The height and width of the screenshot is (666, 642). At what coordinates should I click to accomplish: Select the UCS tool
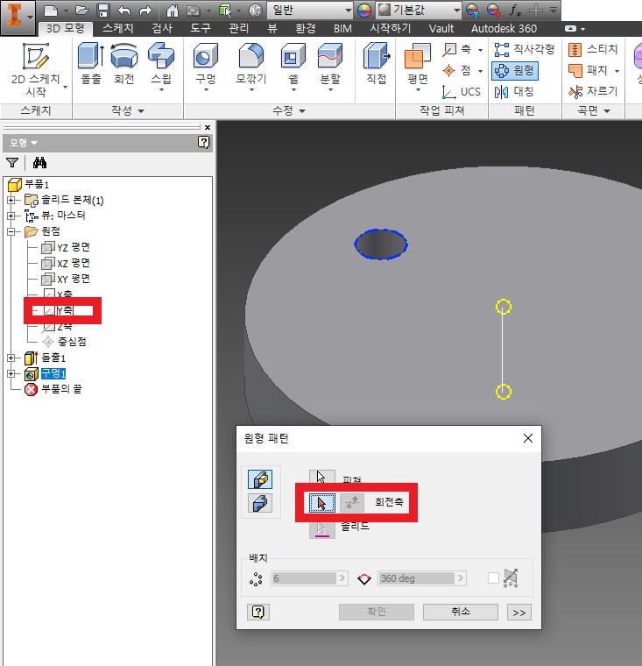(462, 91)
